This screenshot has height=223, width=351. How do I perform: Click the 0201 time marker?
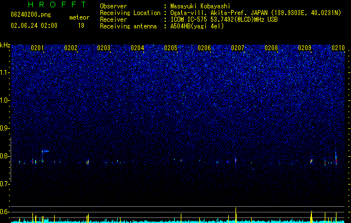point(37,48)
